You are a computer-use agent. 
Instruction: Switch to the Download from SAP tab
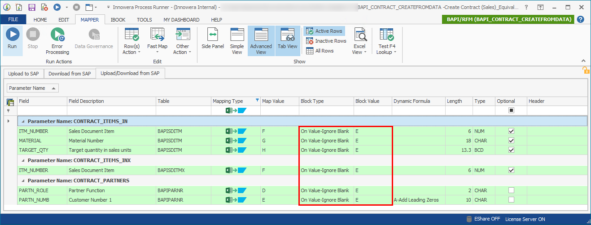click(x=70, y=74)
